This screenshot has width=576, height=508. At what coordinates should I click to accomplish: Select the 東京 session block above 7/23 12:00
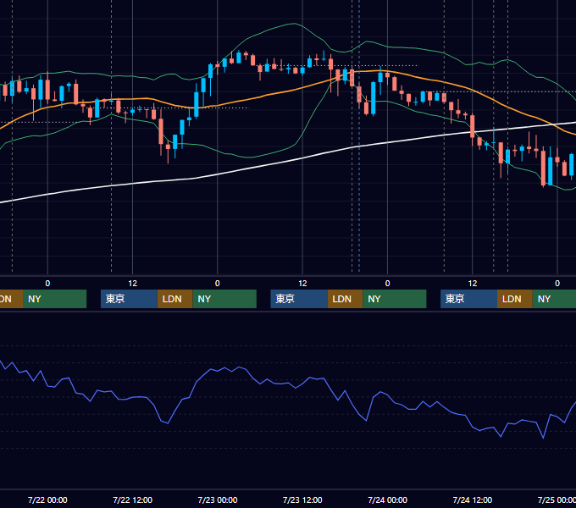coord(299,299)
